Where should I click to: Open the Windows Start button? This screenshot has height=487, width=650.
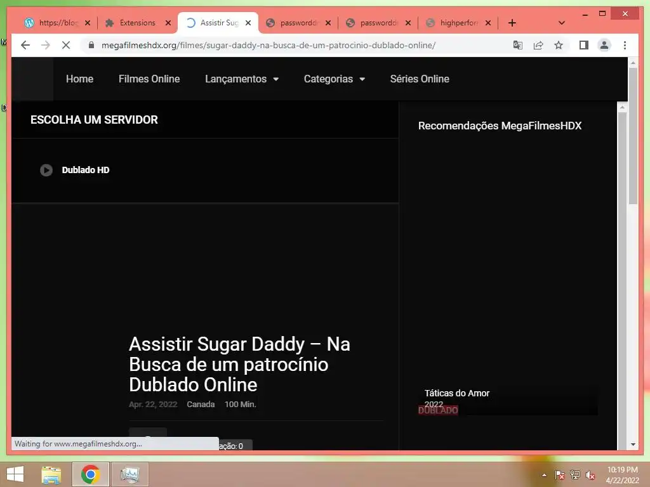point(15,474)
